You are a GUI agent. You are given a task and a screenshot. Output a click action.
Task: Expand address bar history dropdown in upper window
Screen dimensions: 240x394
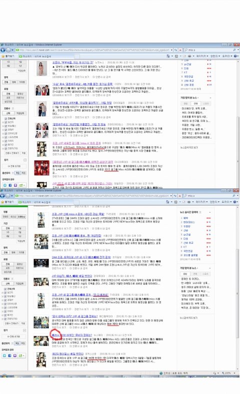[171, 50]
